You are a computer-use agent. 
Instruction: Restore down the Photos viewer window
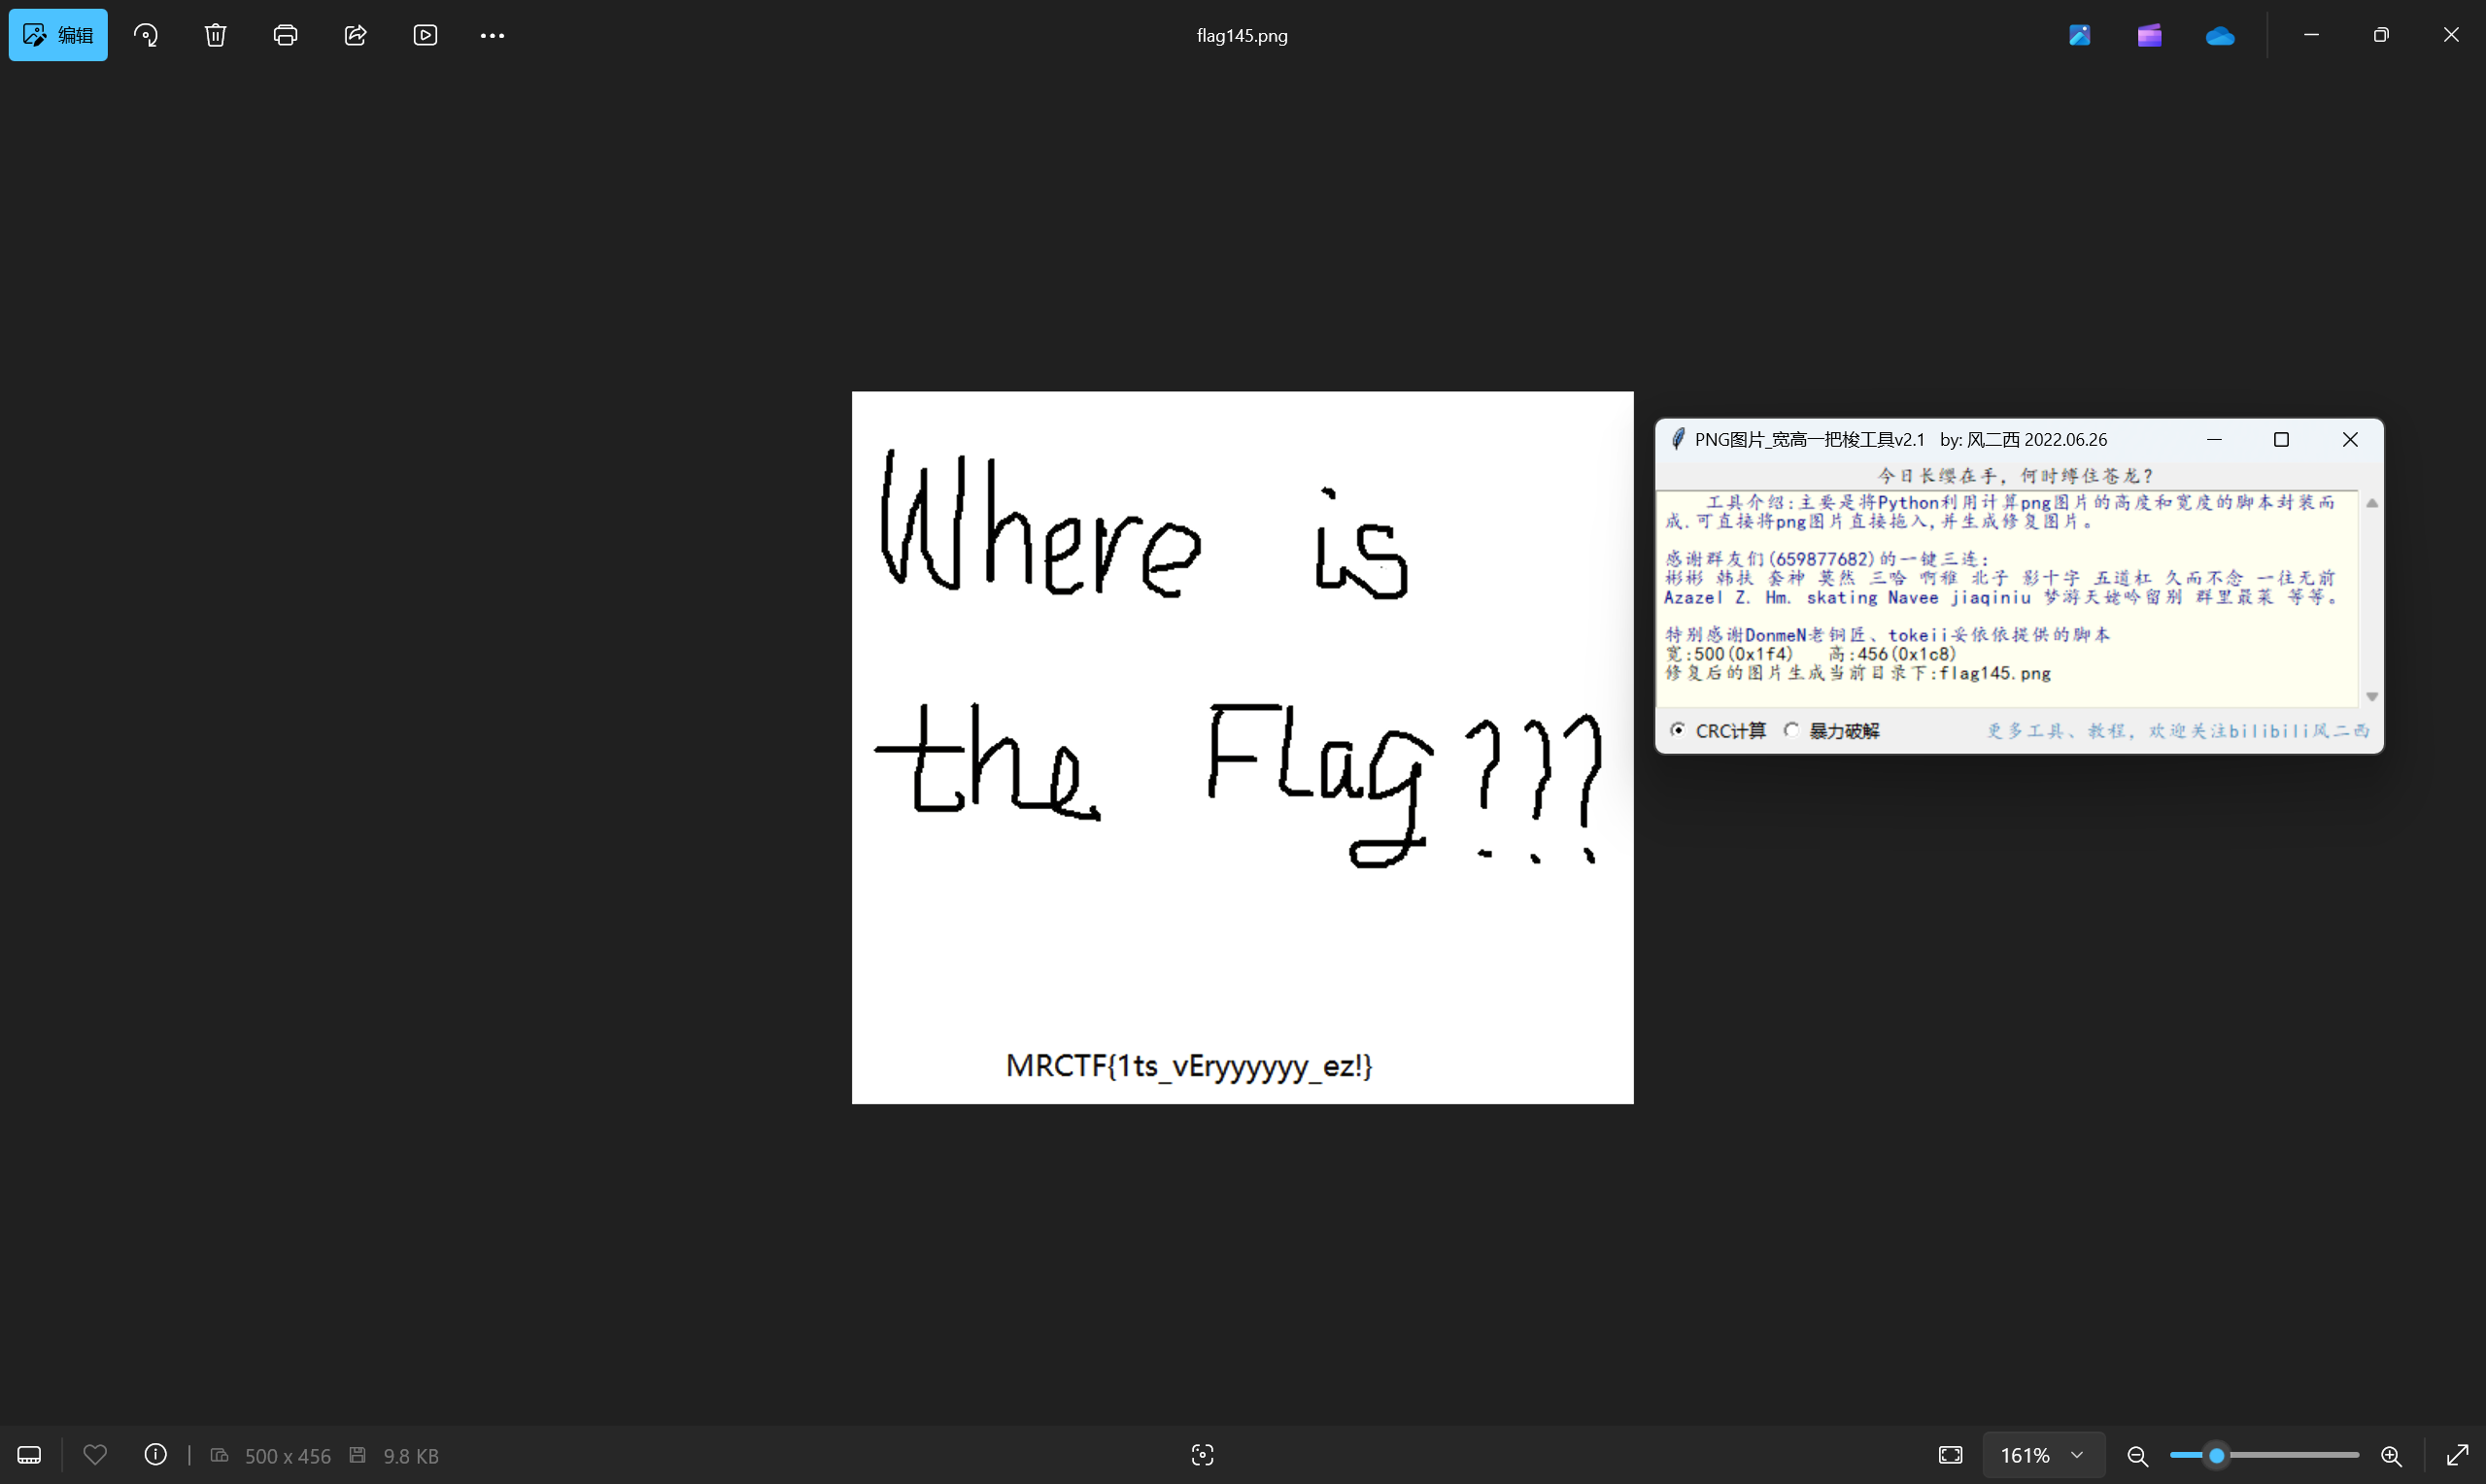pyautogui.click(x=2381, y=35)
